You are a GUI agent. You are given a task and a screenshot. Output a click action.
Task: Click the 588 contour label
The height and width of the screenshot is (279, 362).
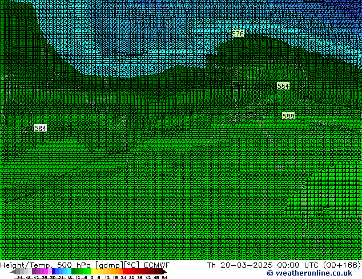tap(288, 116)
